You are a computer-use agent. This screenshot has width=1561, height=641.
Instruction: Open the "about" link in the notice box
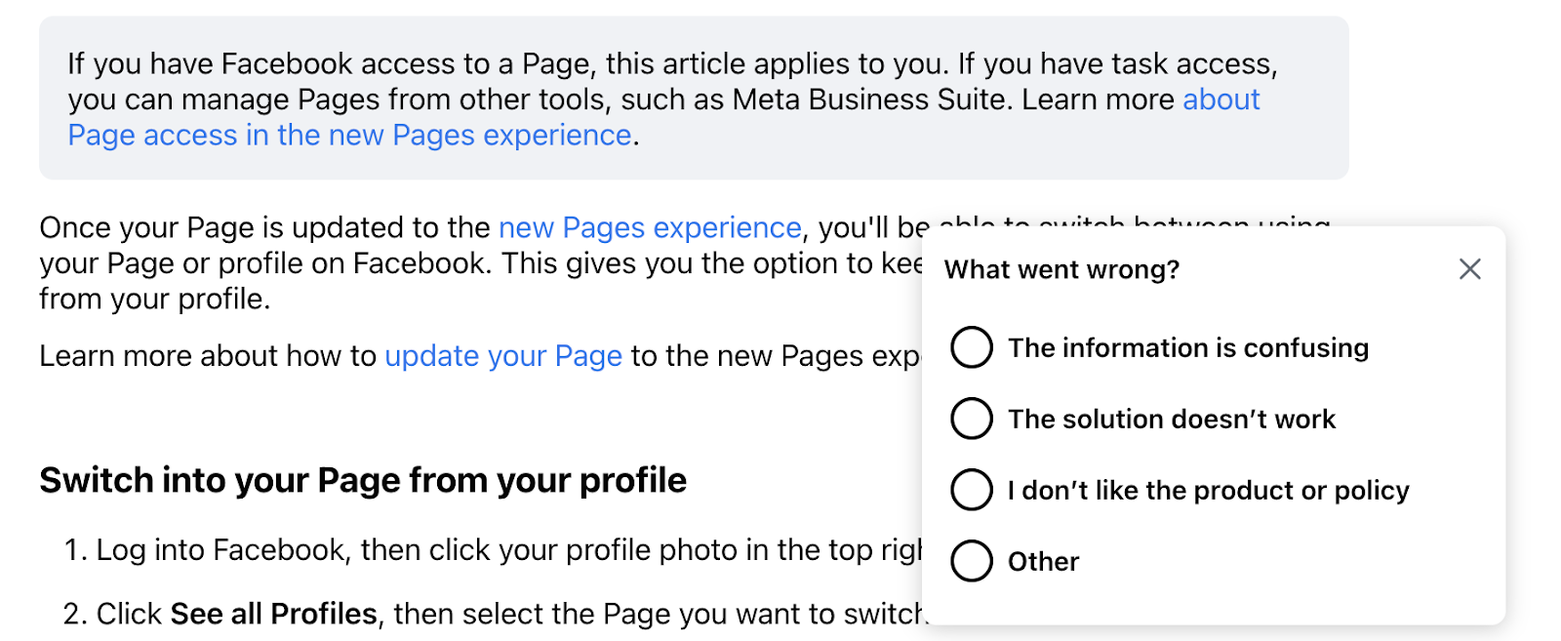(x=1221, y=100)
